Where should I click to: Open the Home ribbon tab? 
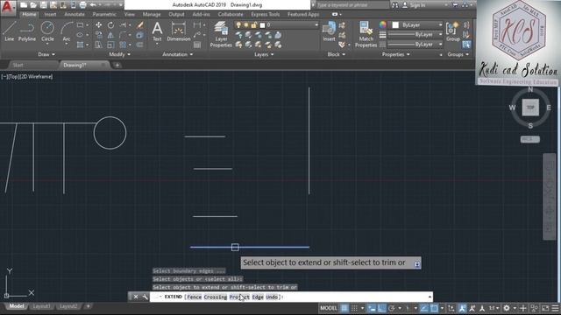pos(29,14)
